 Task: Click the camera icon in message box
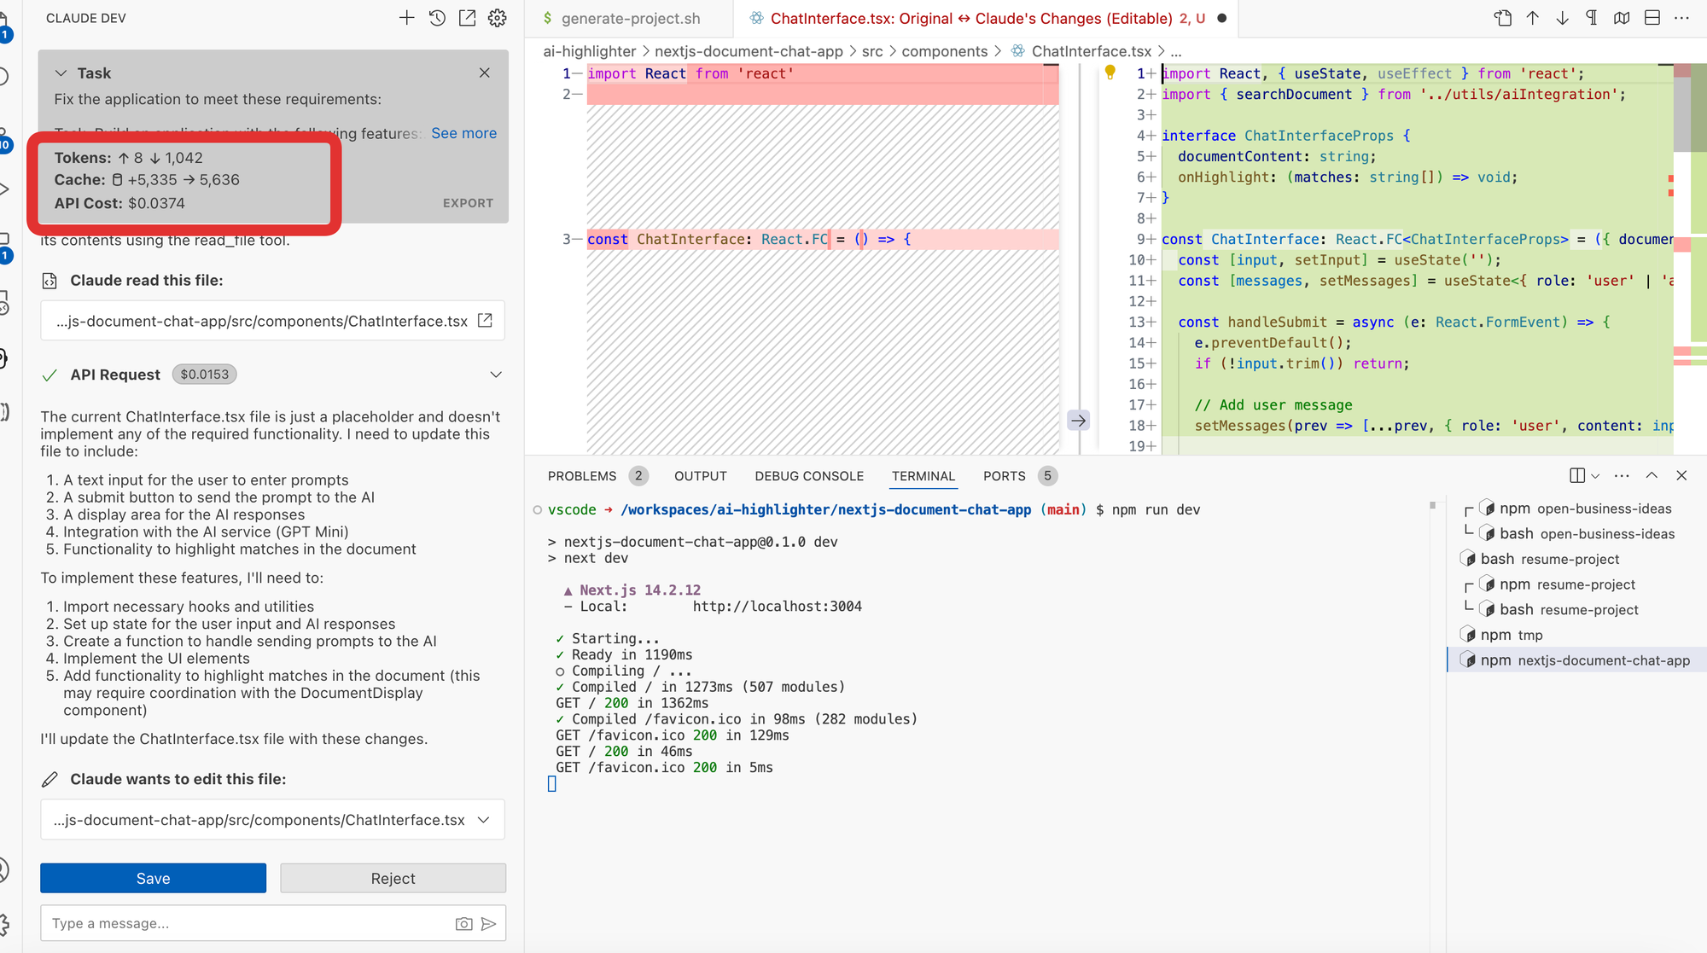(463, 923)
